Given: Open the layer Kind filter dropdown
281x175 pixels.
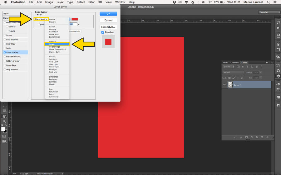Looking at the screenshot, I should pyautogui.click(x=229, y=67).
